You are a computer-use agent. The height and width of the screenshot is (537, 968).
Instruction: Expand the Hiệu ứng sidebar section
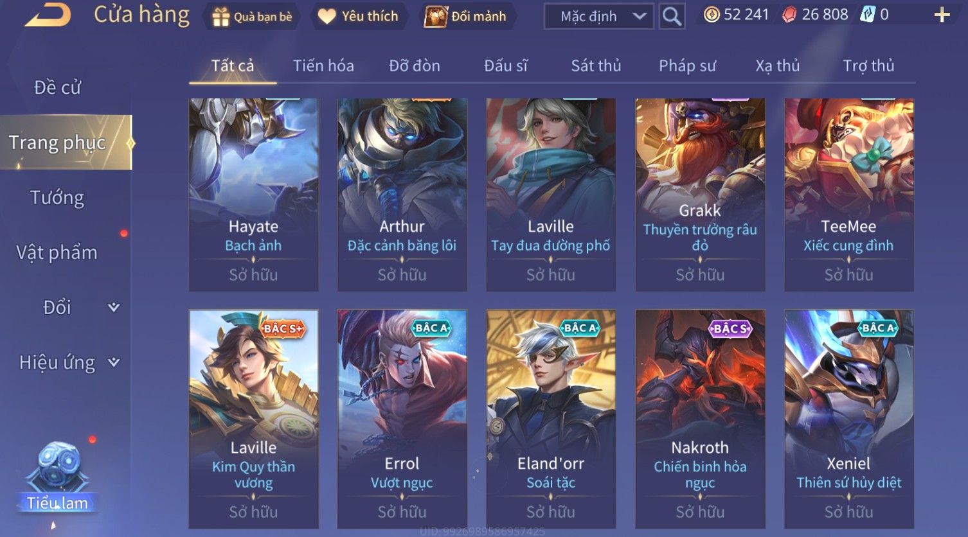point(114,362)
